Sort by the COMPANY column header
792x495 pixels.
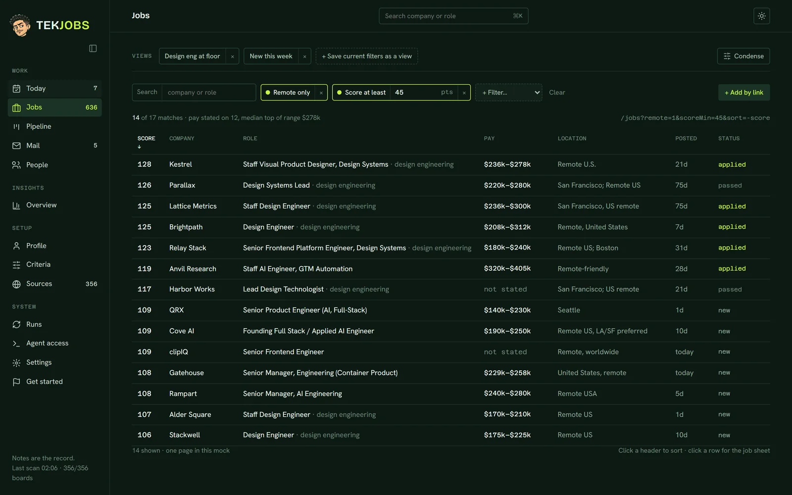pyautogui.click(x=182, y=139)
